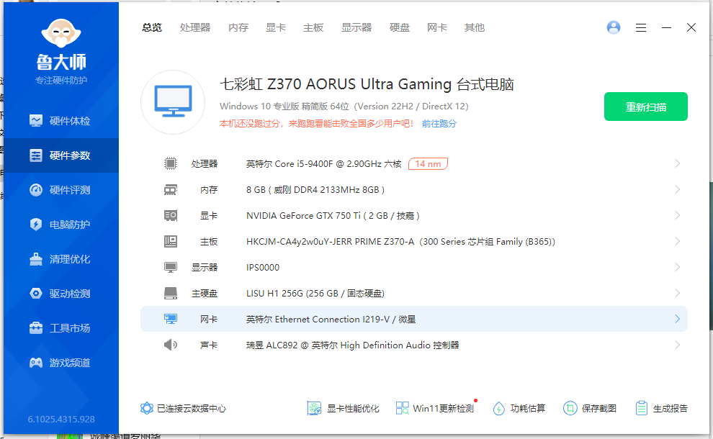The width and height of the screenshot is (713, 439).
Task: Click the green 重新扫描 button
Action: pyautogui.click(x=645, y=107)
